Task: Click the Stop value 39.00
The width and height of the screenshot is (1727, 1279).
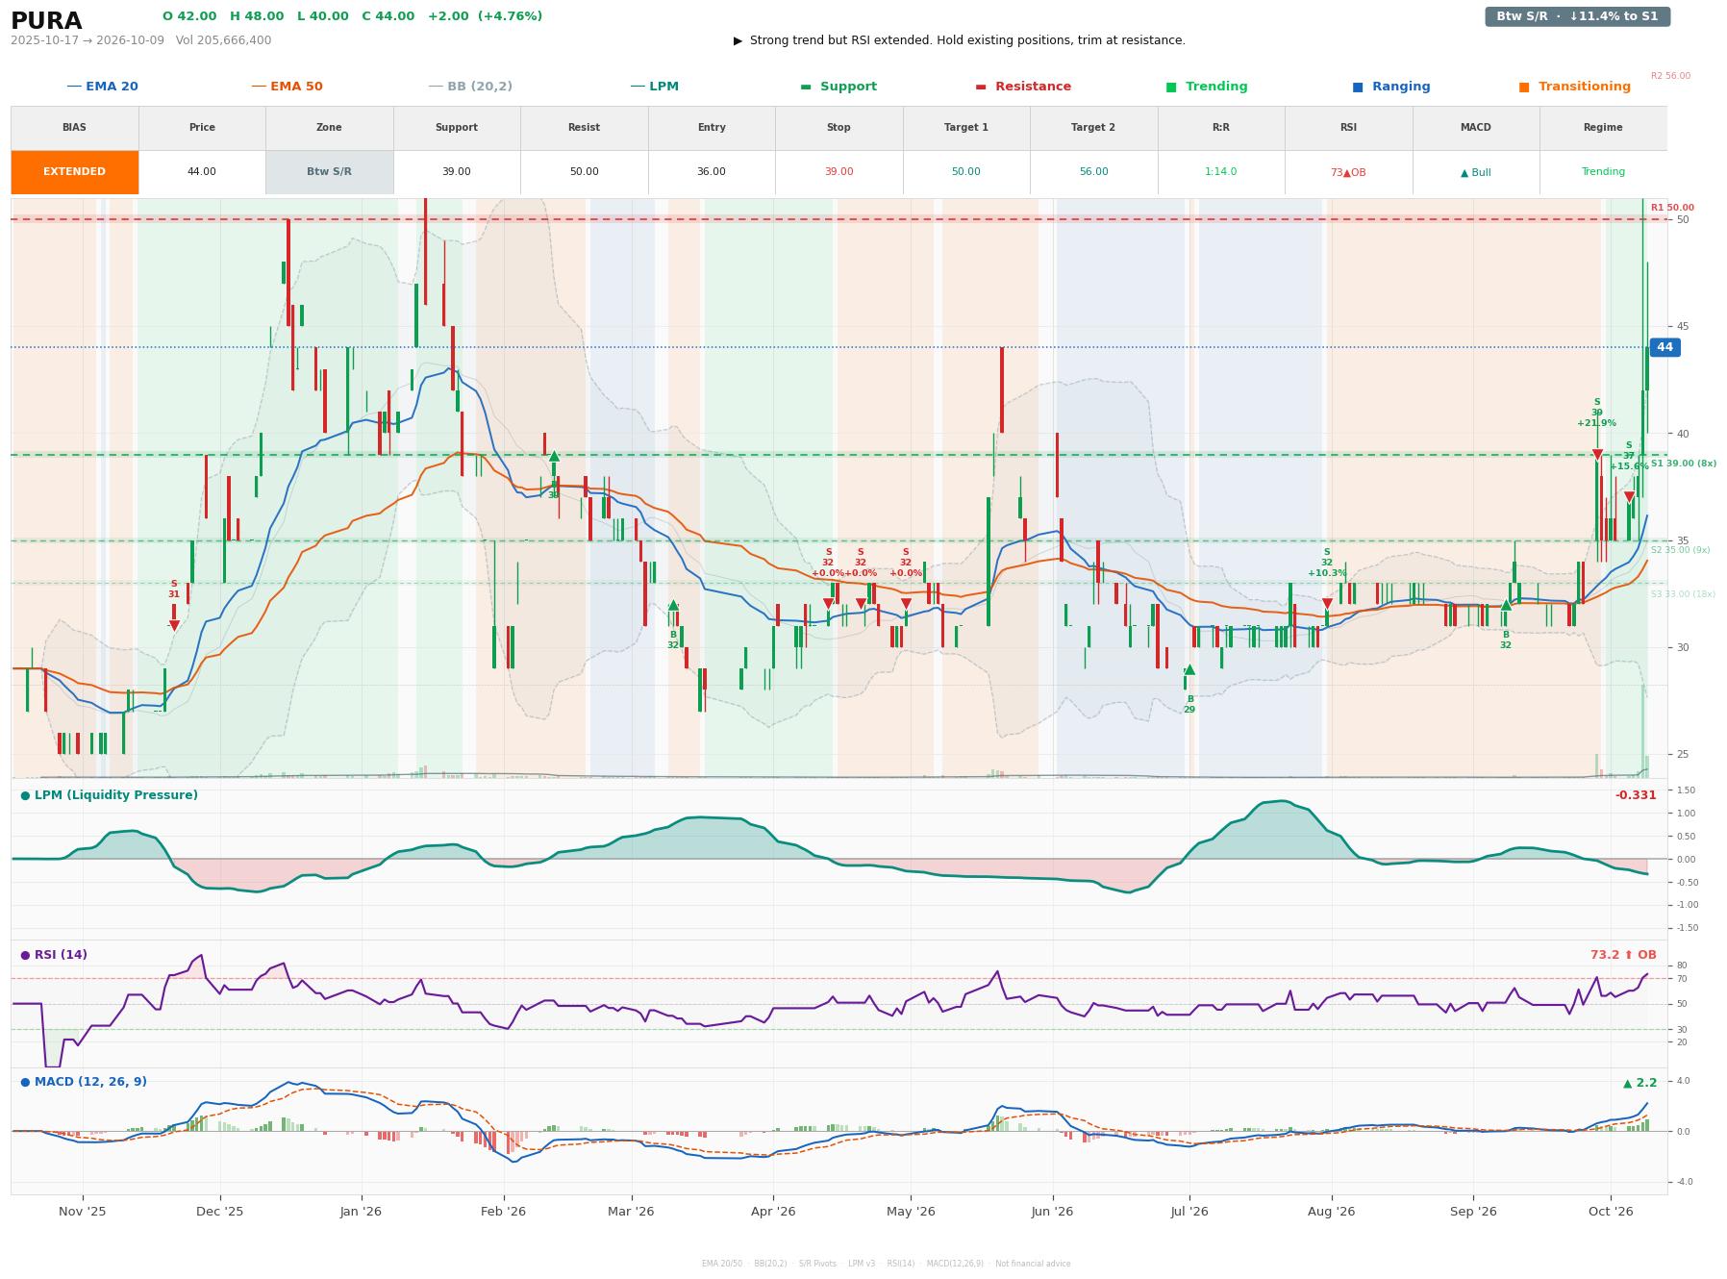Action: tap(838, 172)
